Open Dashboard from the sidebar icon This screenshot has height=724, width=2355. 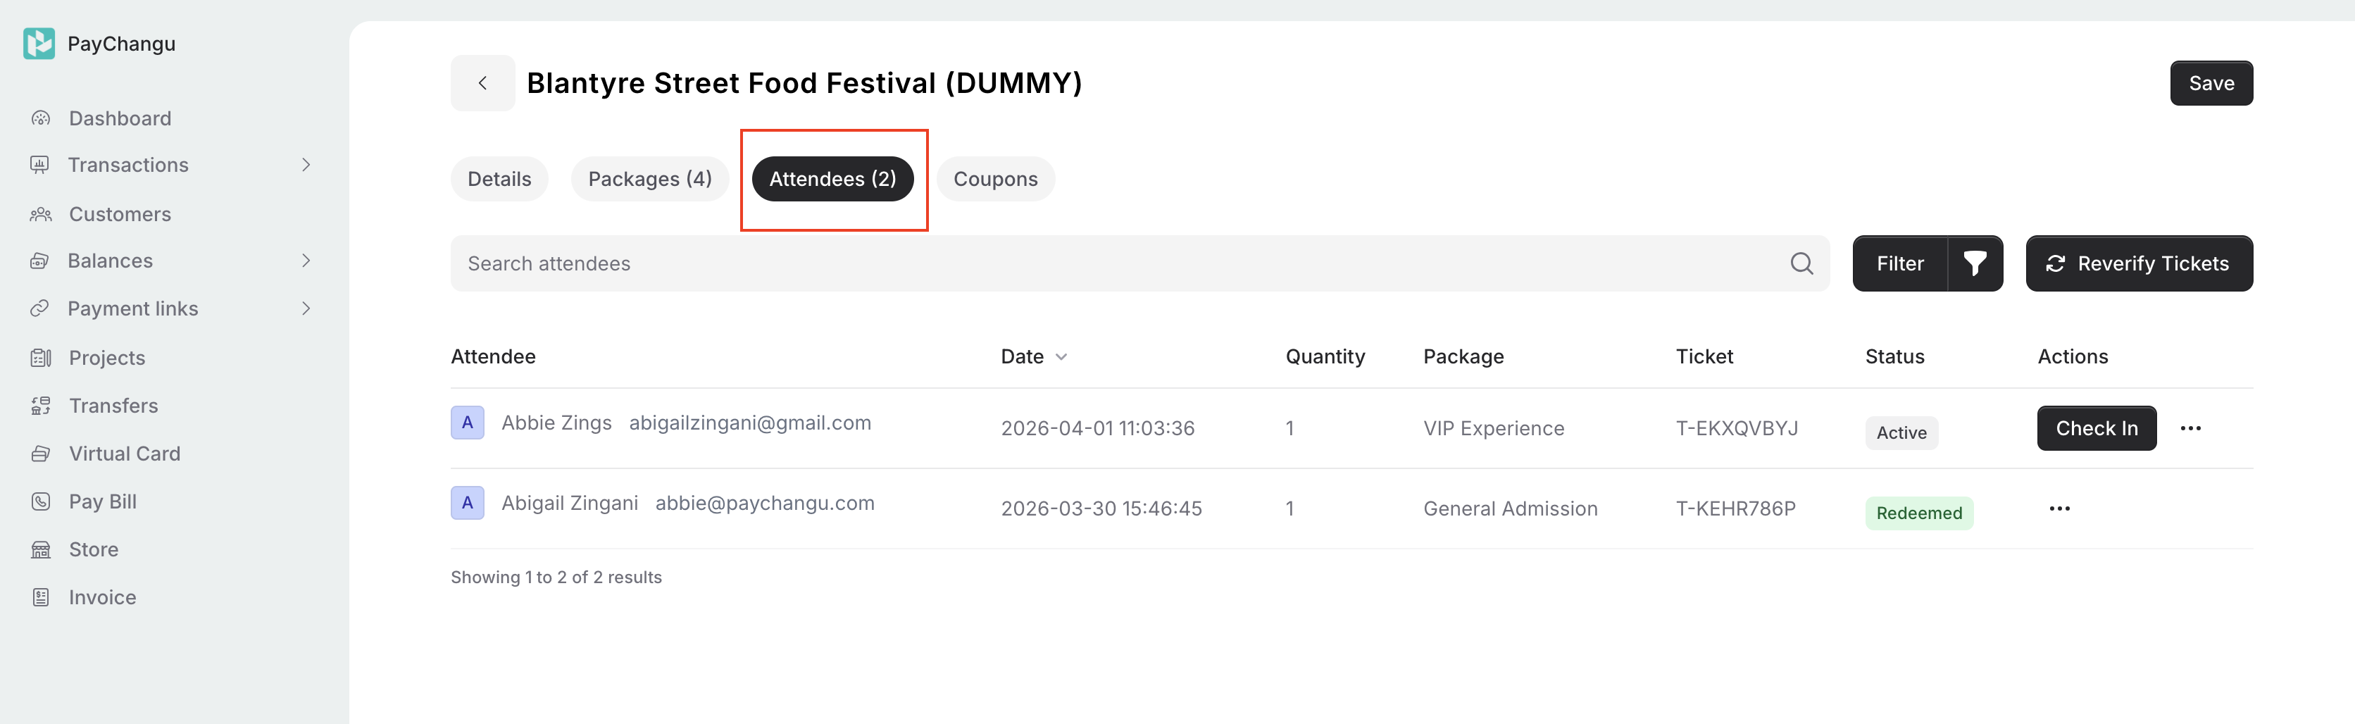tap(40, 119)
